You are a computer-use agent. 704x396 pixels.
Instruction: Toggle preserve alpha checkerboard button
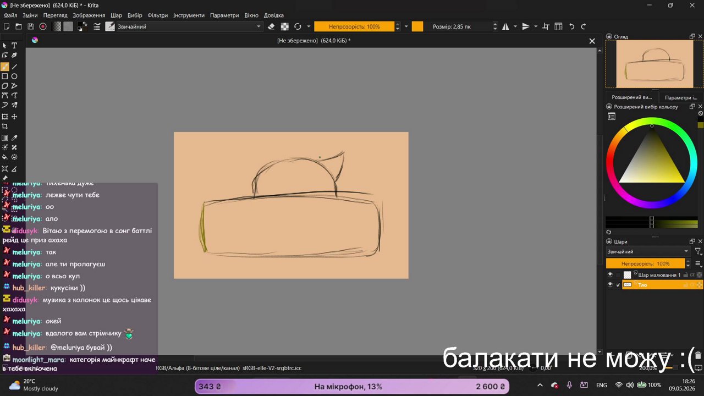284,26
